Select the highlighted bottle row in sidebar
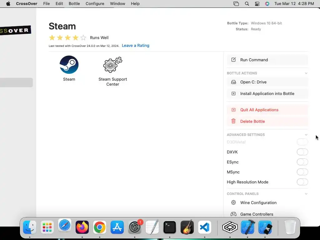Viewport: 320px width, 240px height. coord(16,82)
